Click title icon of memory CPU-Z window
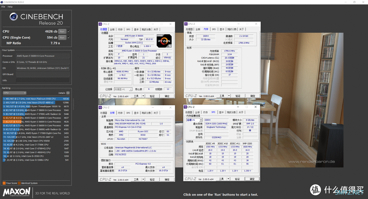 click(x=186, y=24)
